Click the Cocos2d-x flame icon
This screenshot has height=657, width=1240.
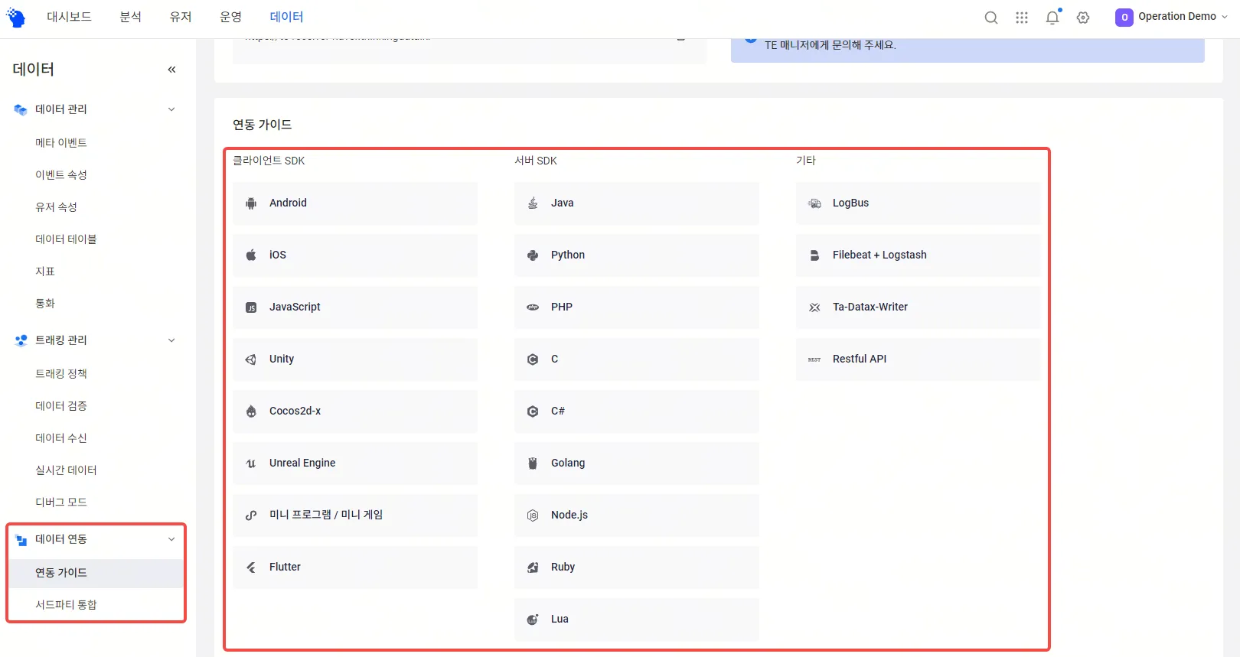(x=251, y=411)
